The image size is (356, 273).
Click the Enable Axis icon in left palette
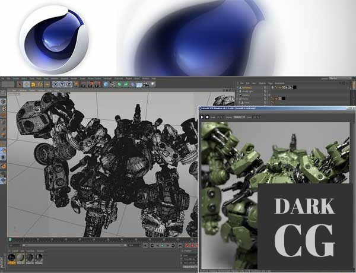(3, 144)
